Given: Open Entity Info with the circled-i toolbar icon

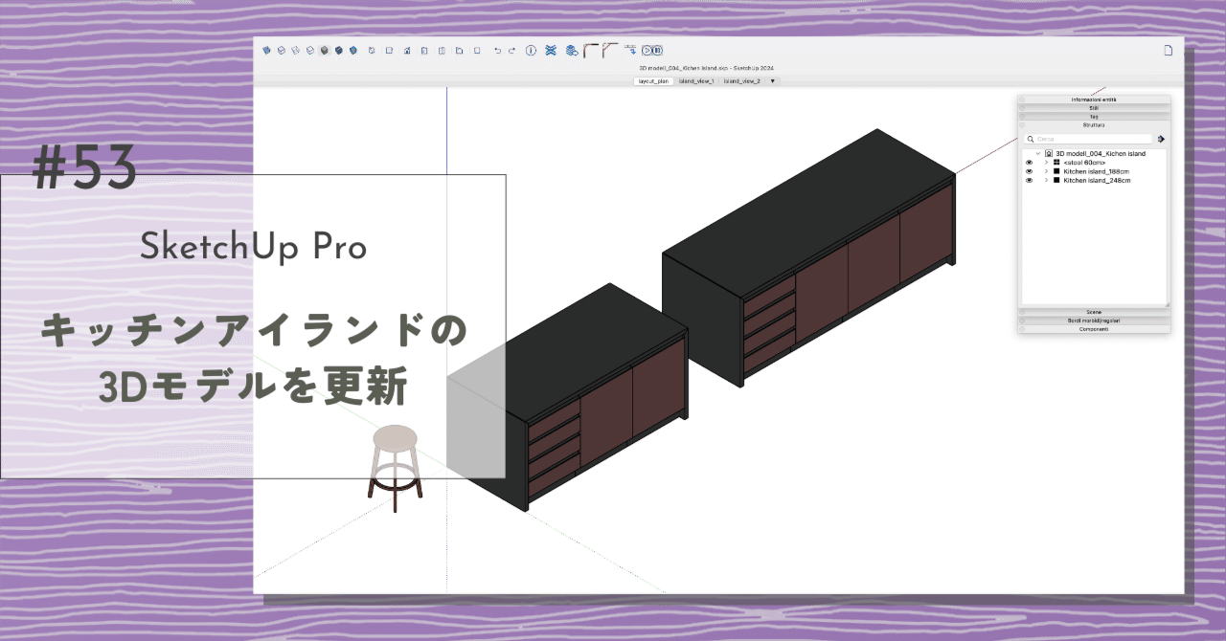Looking at the screenshot, I should [x=530, y=50].
